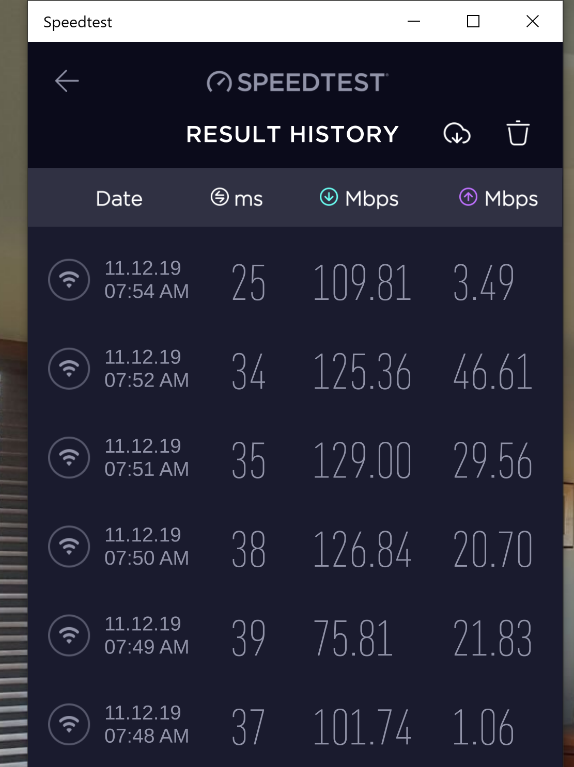574x767 pixels.
Task: Minimize the Speedtest window
Action: [x=414, y=21]
